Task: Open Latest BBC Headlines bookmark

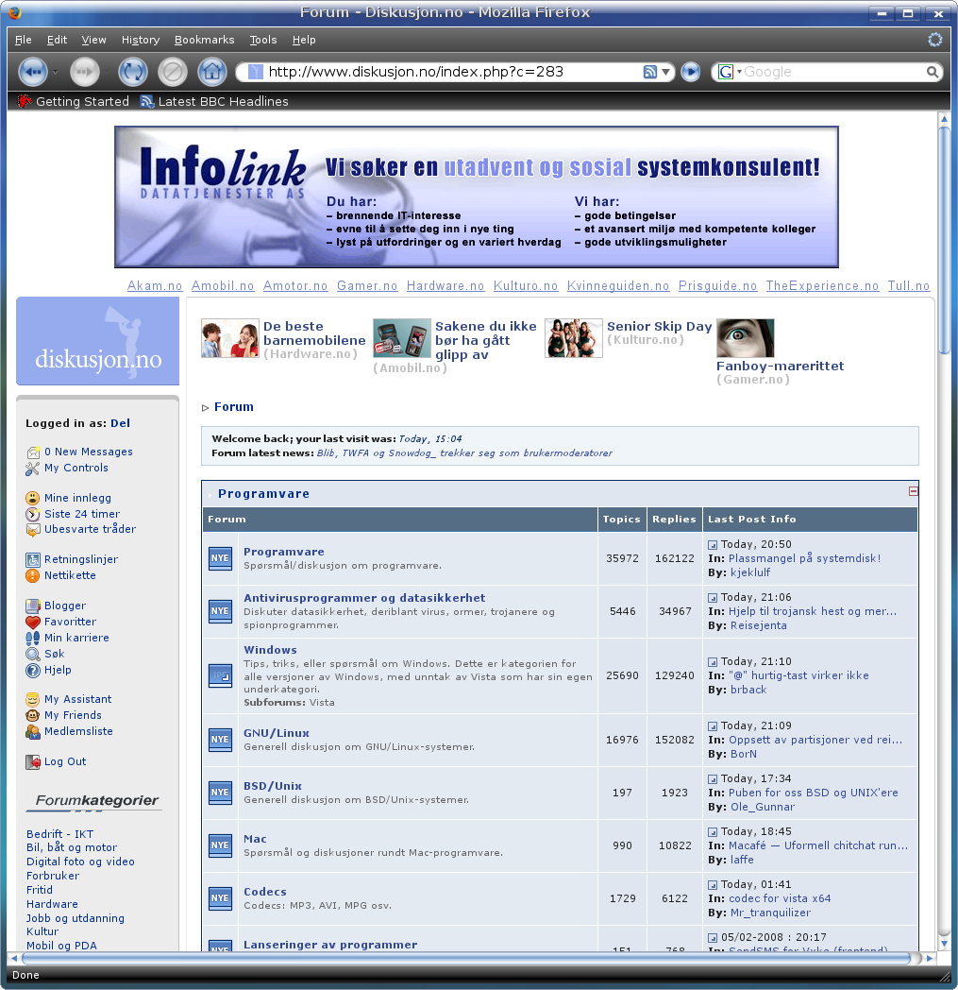Action: coord(214,102)
